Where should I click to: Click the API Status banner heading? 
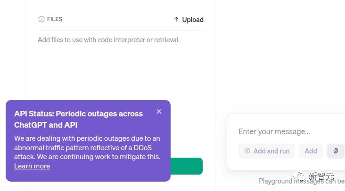point(78,119)
